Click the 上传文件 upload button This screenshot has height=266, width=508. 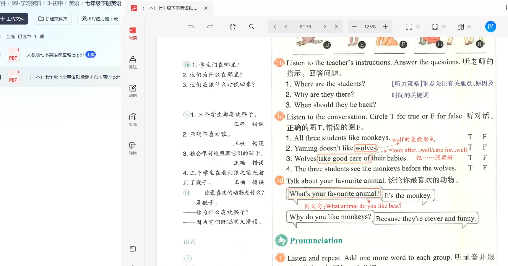[13, 19]
